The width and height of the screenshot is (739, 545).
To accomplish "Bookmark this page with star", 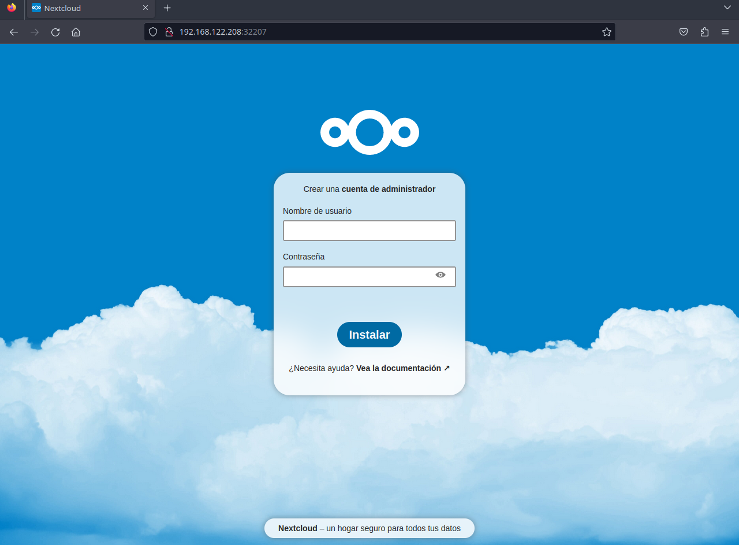I will click(x=607, y=32).
